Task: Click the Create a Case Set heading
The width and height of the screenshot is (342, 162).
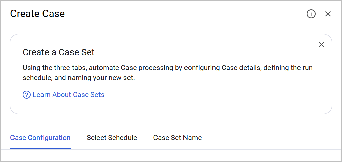Action: tap(59, 52)
